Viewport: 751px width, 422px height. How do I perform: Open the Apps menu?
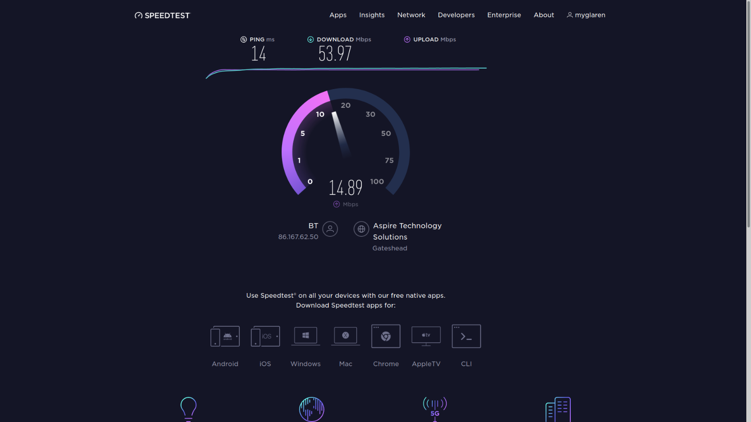338,15
